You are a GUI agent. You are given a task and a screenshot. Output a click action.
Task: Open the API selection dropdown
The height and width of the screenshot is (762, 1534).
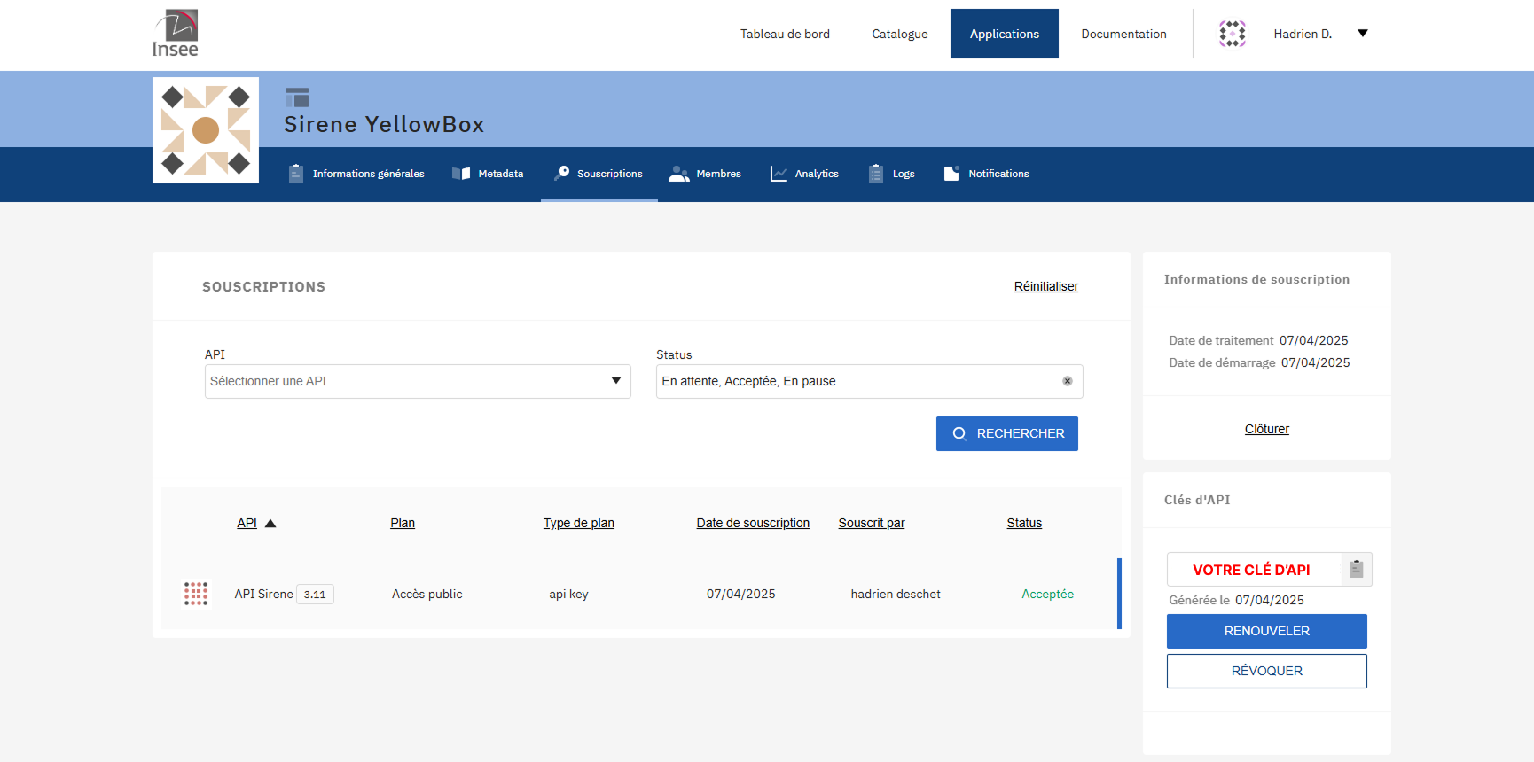pos(418,381)
